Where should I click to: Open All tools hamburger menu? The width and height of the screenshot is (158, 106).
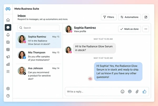[x=8, y=71]
